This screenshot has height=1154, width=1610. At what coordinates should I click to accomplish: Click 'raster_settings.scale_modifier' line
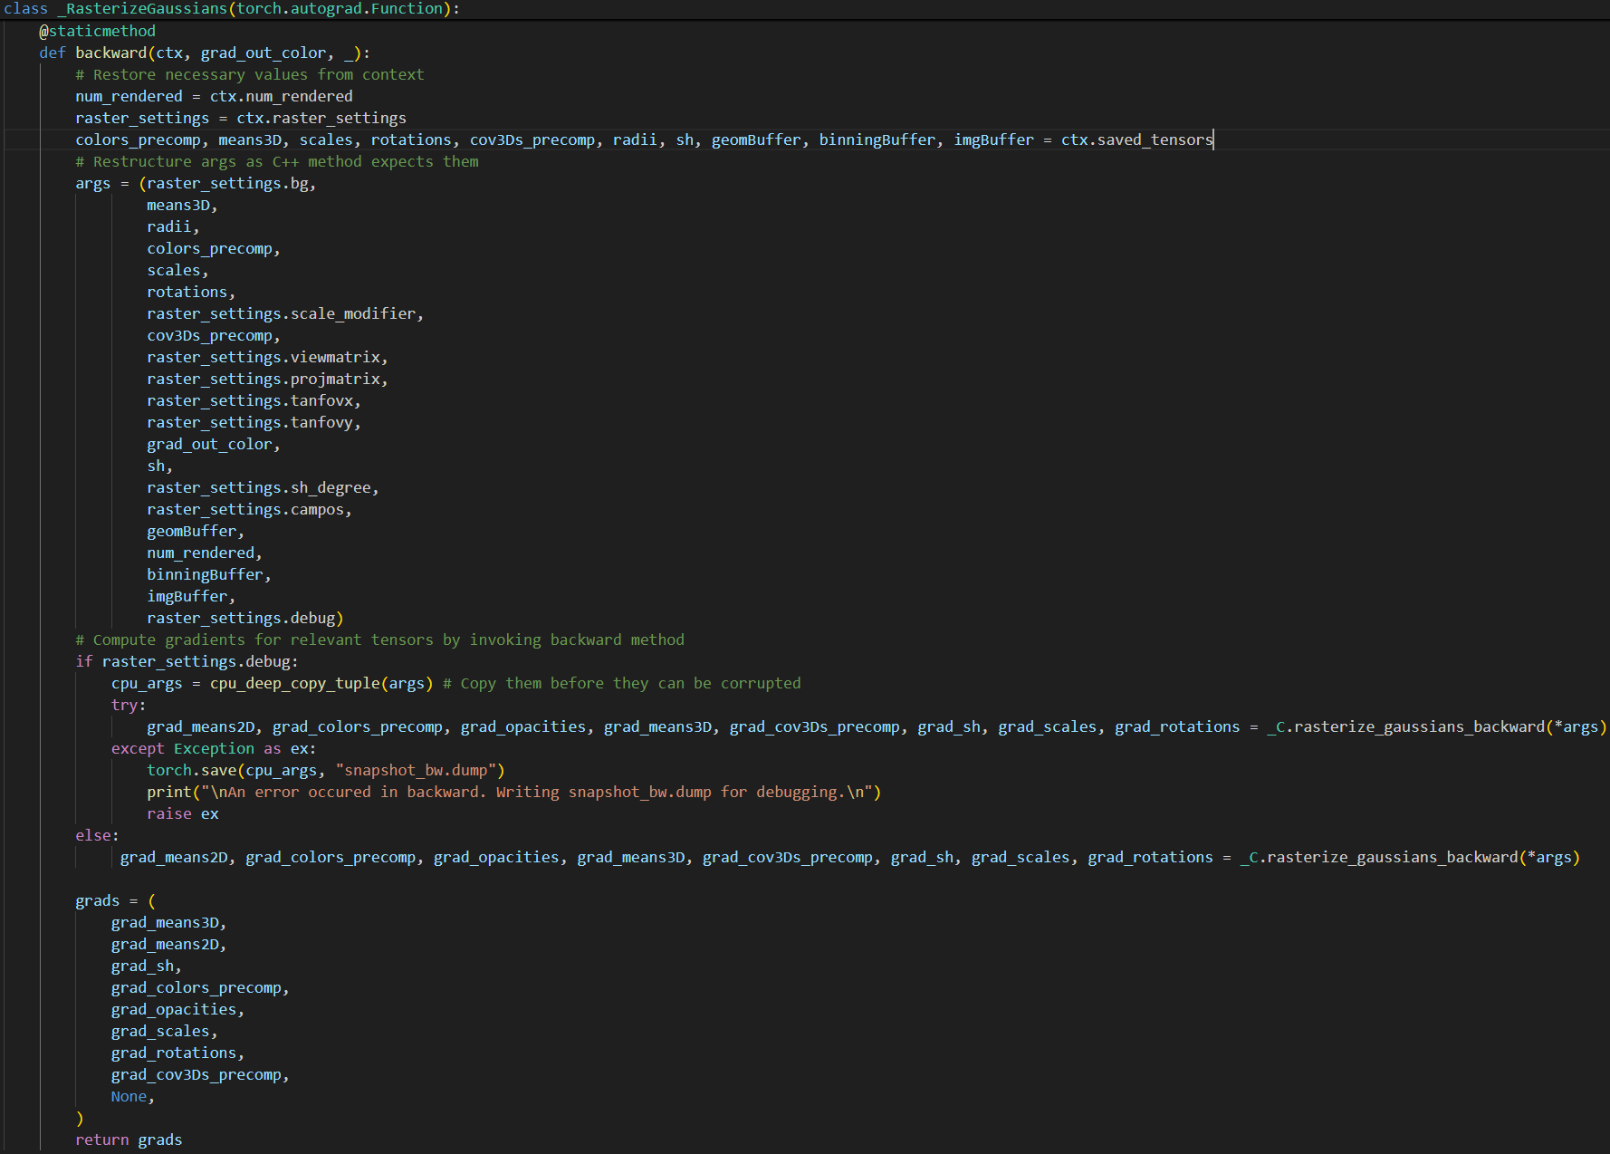pos(285,313)
